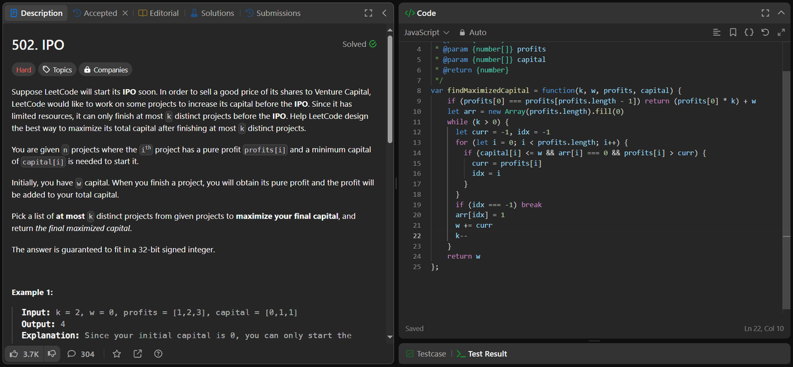Click the 'Ln 22, Col 10' indicator
The height and width of the screenshot is (367, 793).
coord(764,328)
